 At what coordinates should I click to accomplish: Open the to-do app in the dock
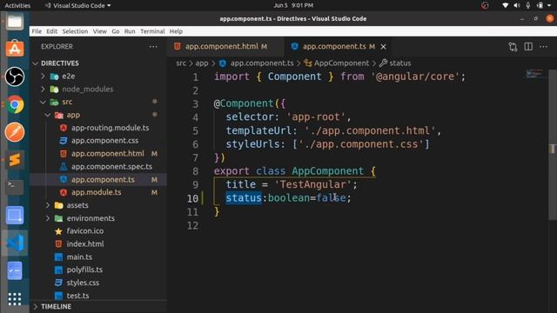15,270
